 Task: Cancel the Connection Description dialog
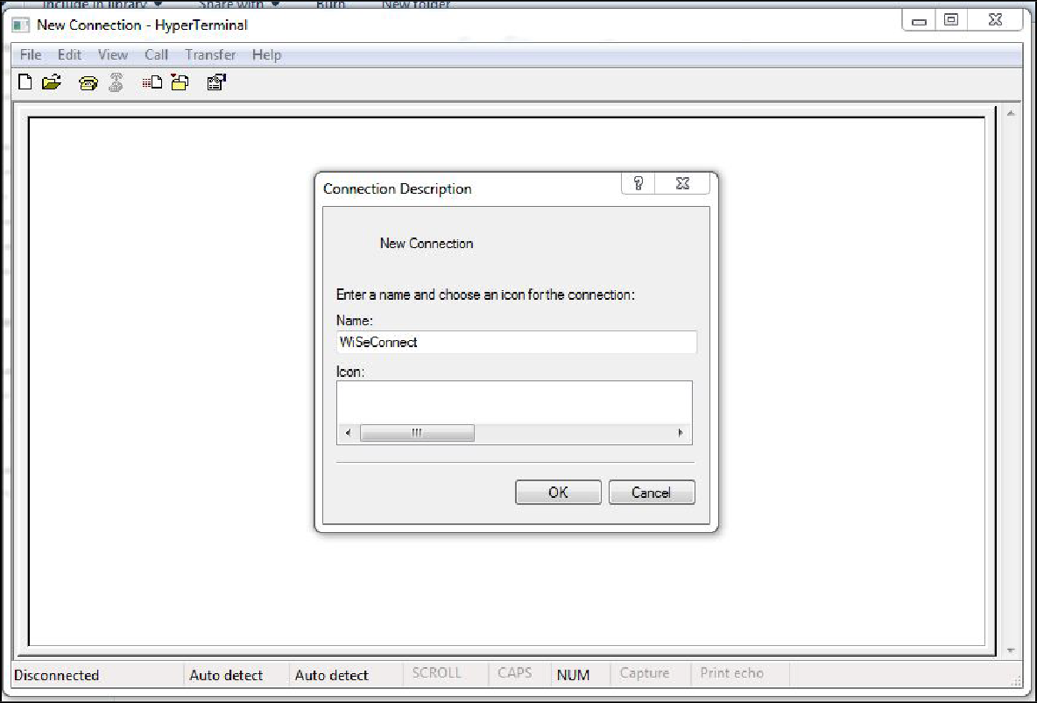pos(651,493)
